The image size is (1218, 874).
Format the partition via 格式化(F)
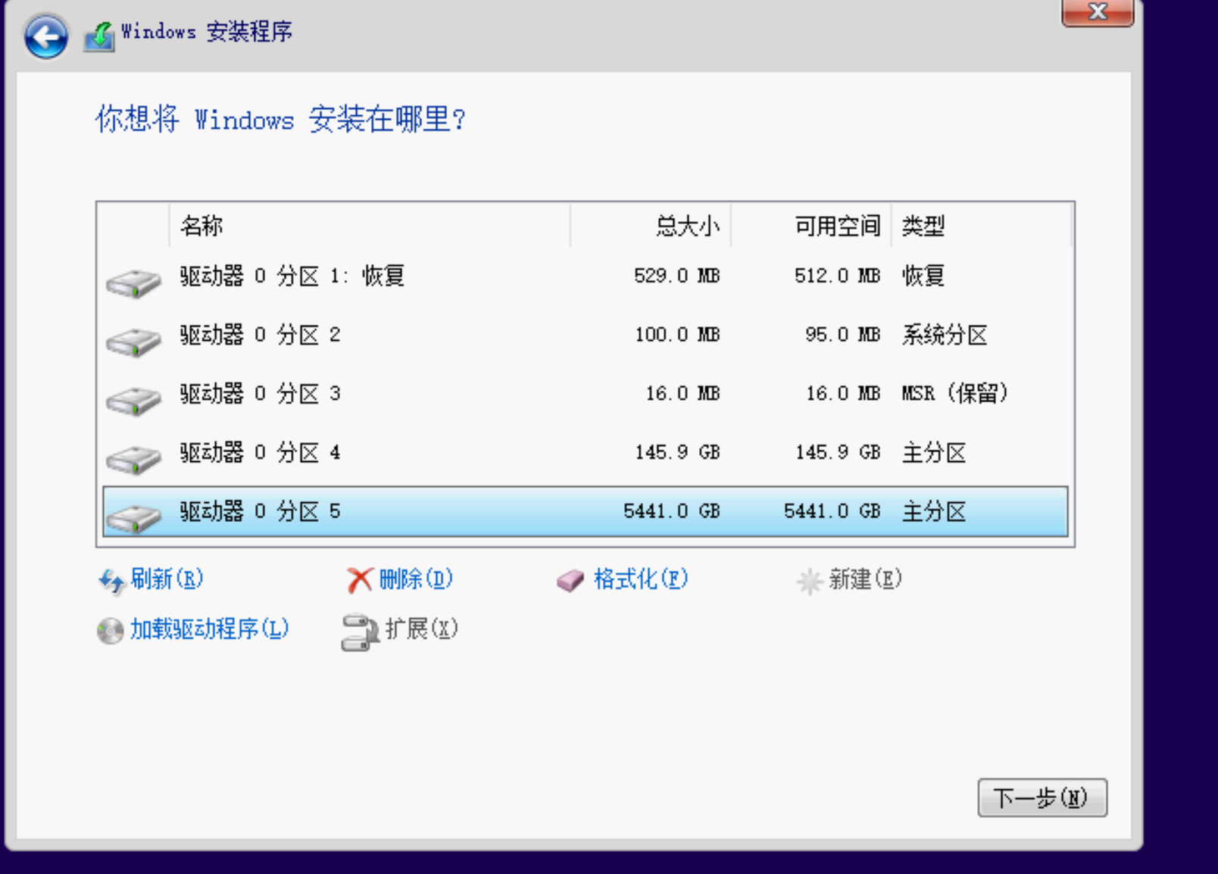click(x=641, y=579)
